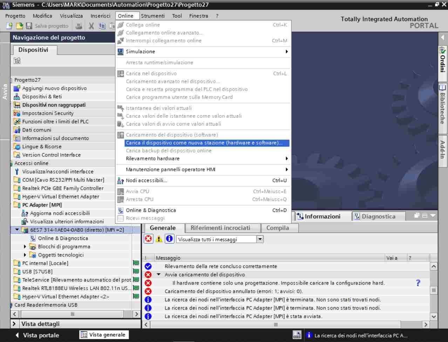
Task: Click the icon under the Dispositivi tab
Action: [x=17, y=61]
